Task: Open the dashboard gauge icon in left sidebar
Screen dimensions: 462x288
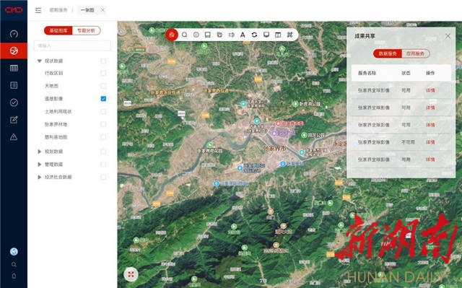Action: [14, 34]
